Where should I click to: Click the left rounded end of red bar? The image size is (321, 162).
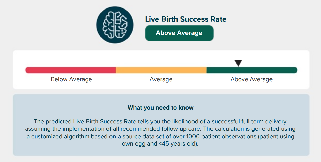[27, 70]
